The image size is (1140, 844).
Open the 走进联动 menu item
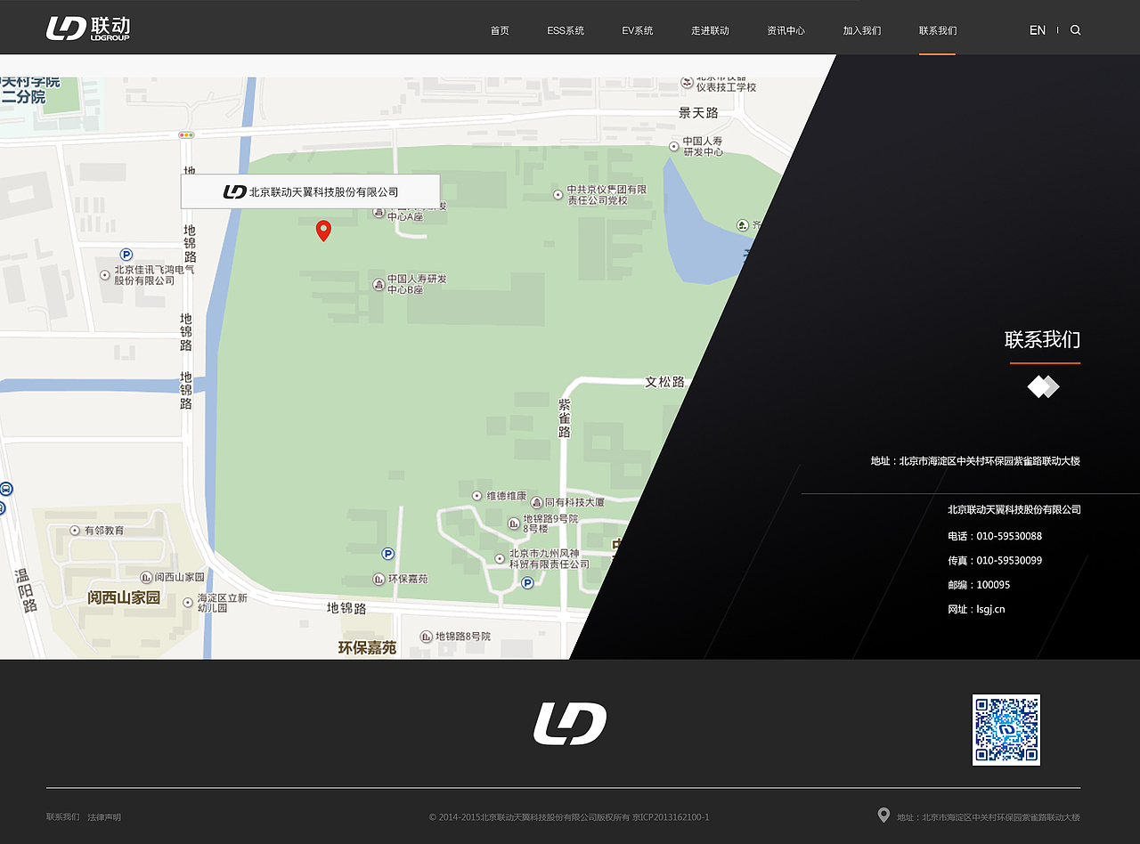point(710,30)
